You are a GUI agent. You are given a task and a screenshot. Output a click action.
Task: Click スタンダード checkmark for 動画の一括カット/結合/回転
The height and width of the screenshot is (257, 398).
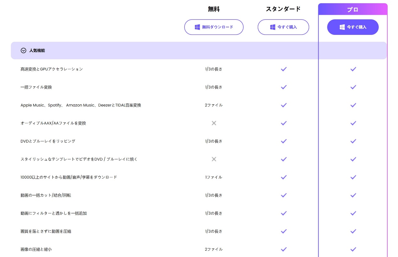(284, 195)
